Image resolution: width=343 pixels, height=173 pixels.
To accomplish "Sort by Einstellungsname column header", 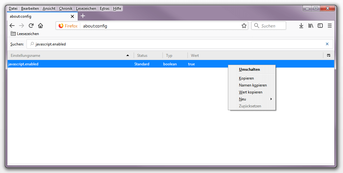I will coord(71,56).
